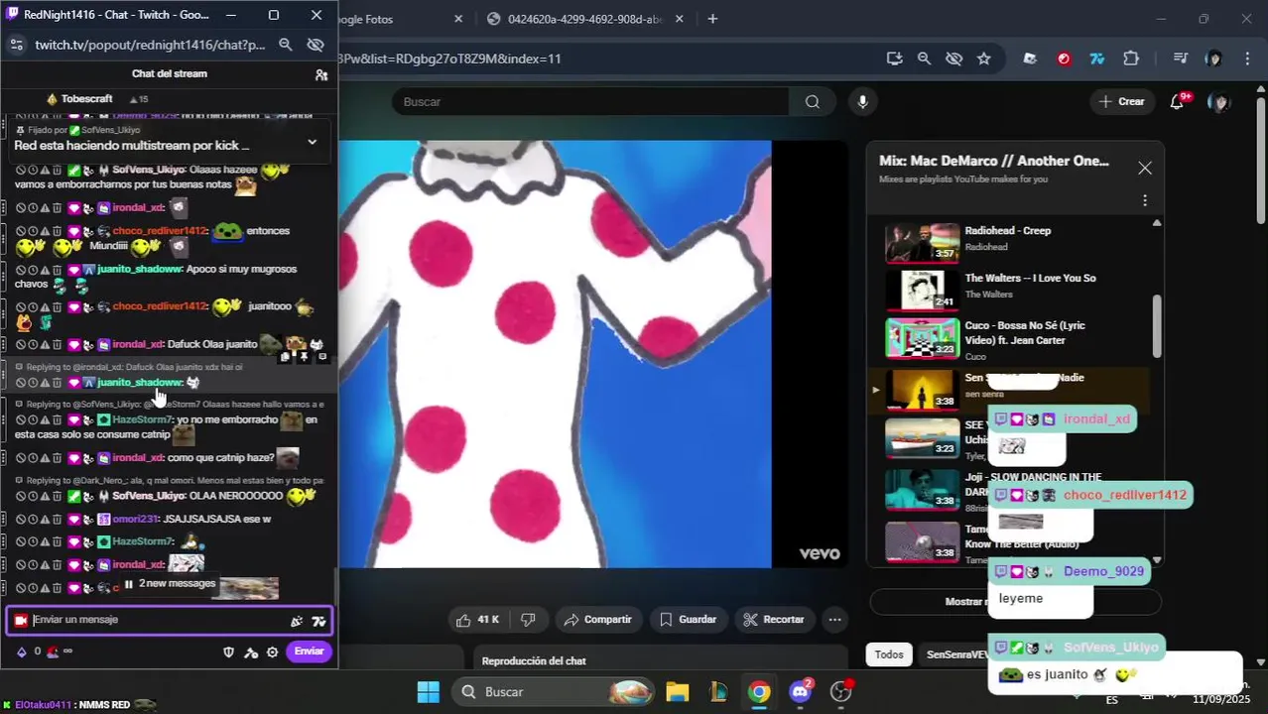
Task: Open the celebration emote picker icon
Action: click(296, 621)
